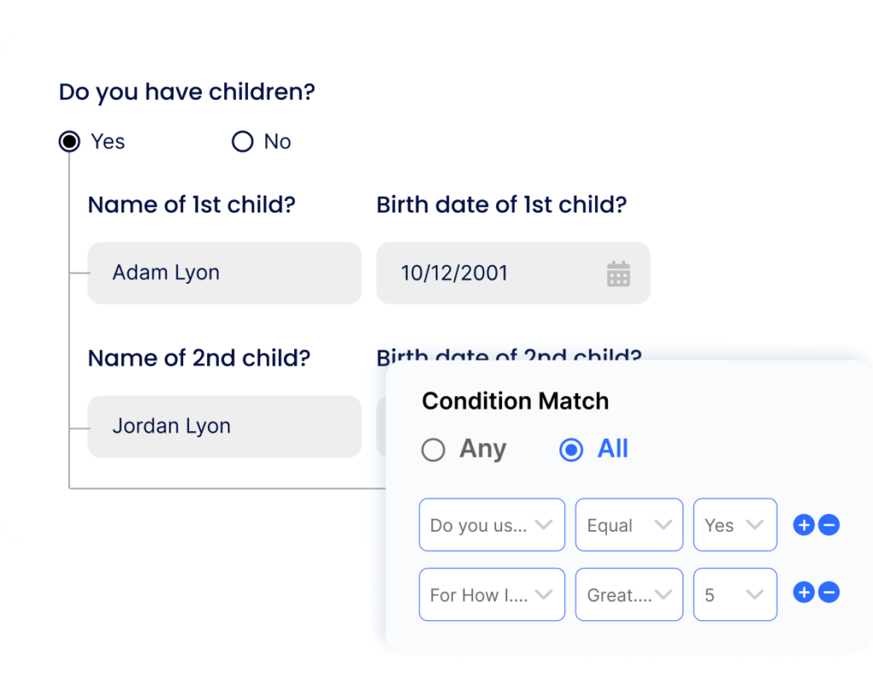
Task: Click plus icon on first condition row
Action: (803, 525)
